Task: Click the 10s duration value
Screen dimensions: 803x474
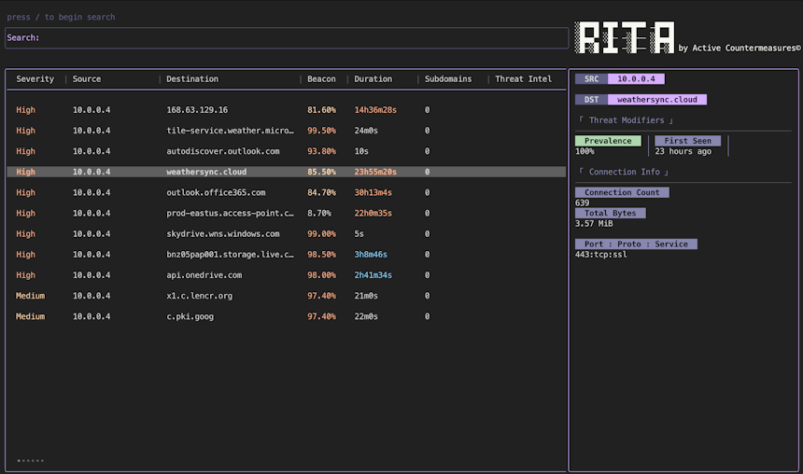Action: (x=361, y=151)
